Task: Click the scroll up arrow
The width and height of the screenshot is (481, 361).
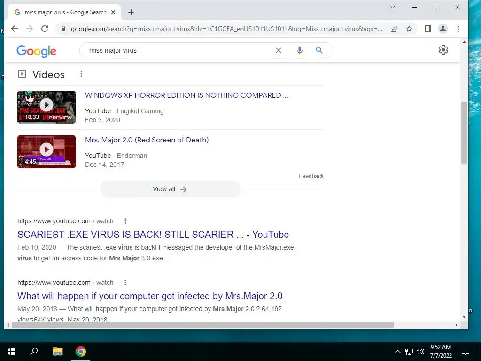Action: pos(464,42)
